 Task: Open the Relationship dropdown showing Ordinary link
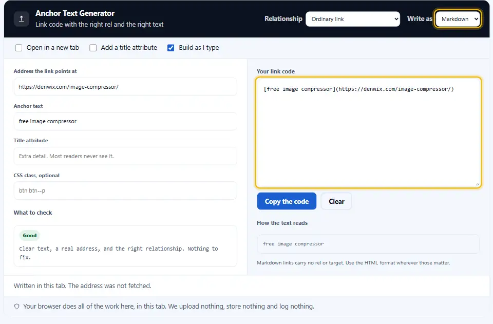click(353, 19)
